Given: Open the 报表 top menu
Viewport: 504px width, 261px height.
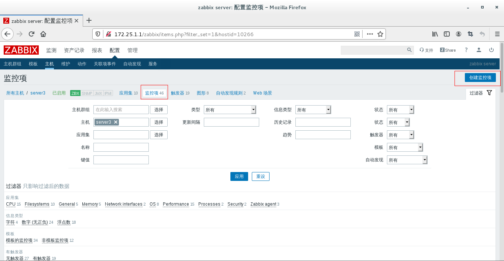Looking at the screenshot, I should point(97,50).
